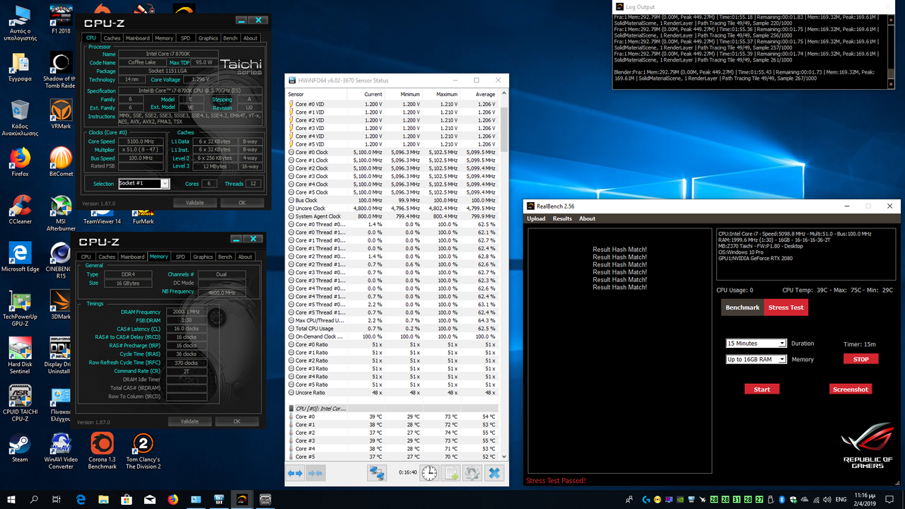905x509 pixels.
Task: Click RealBench Start button
Action: (762, 389)
